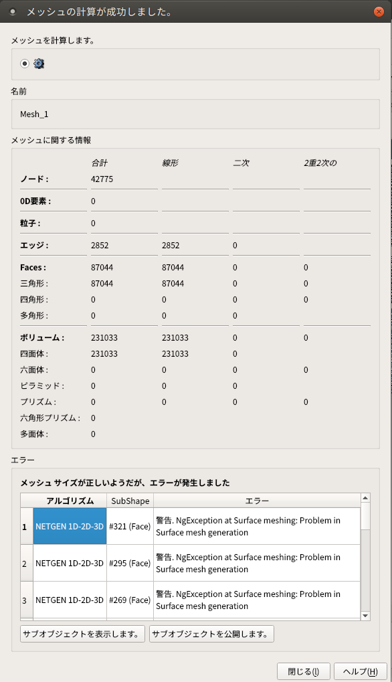392x682 pixels.
Task: Click the ボリューム total value 231033
Action: pyautogui.click(x=104, y=337)
